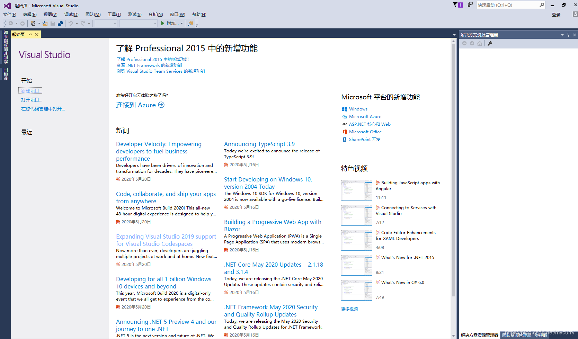Open the 服务器资源管理器 side panel tab
The width and height of the screenshot is (578, 339).
(x=6, y=47)
